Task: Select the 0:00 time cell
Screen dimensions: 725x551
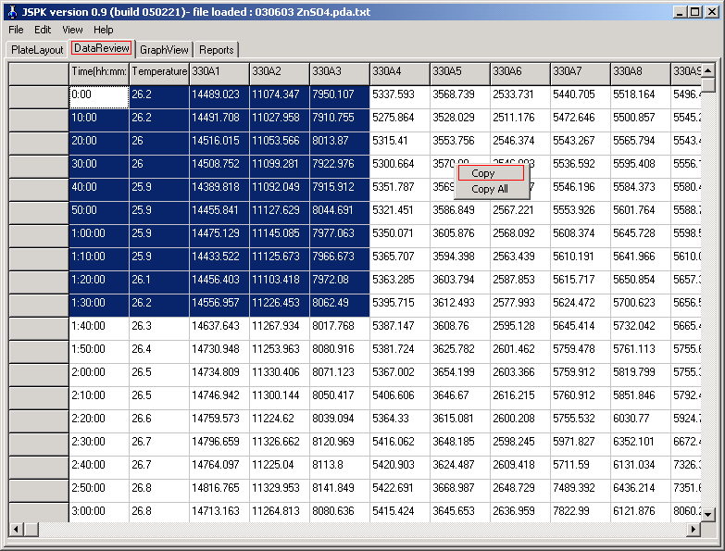Action: [x=99, y=97]
